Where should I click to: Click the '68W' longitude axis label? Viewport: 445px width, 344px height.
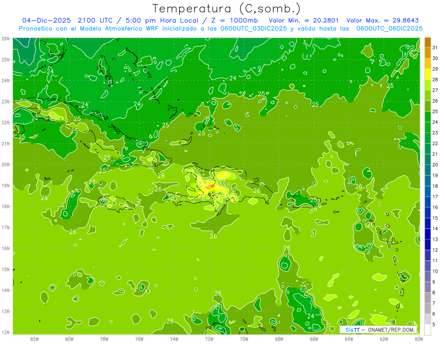(x=279, y=339)
